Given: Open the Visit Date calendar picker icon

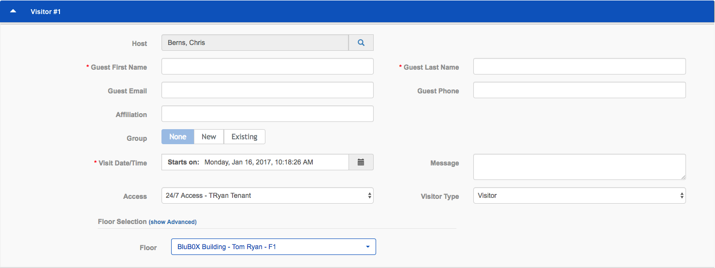Looking at the screenshot, I should (361, 162).
